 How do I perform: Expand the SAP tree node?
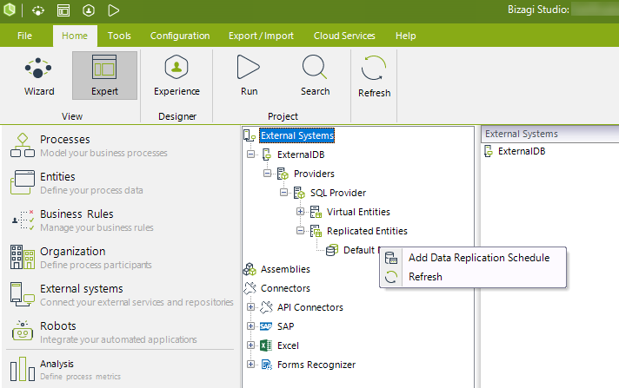(x=250, y=326)
